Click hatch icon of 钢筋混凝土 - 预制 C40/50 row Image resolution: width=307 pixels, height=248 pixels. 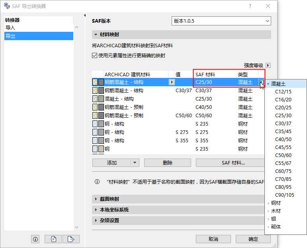pyautogui.click(x=95, y=107)
